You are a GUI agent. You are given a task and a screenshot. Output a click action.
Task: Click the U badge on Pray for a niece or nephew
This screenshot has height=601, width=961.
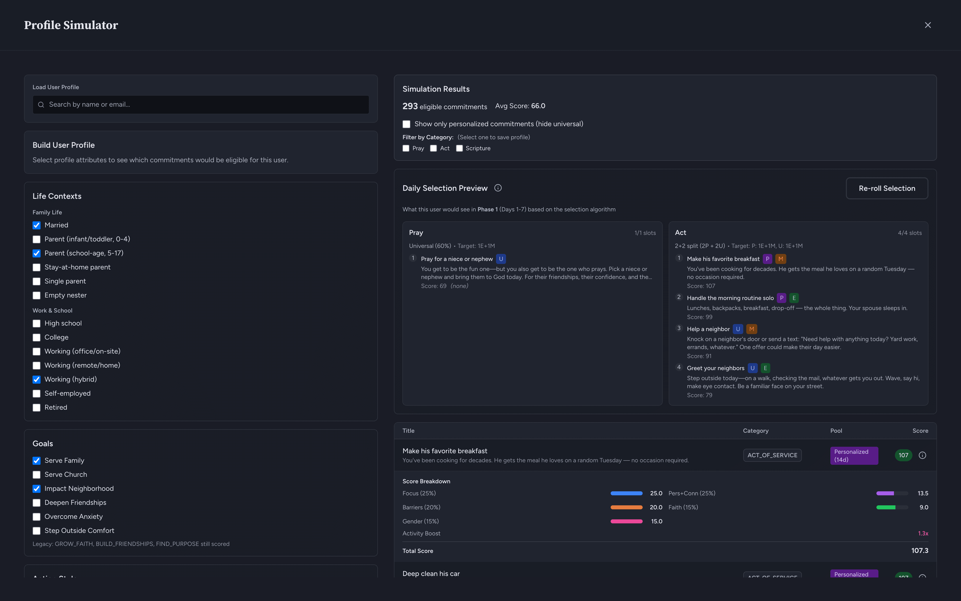pyautogui.click(x=501, y=259)
